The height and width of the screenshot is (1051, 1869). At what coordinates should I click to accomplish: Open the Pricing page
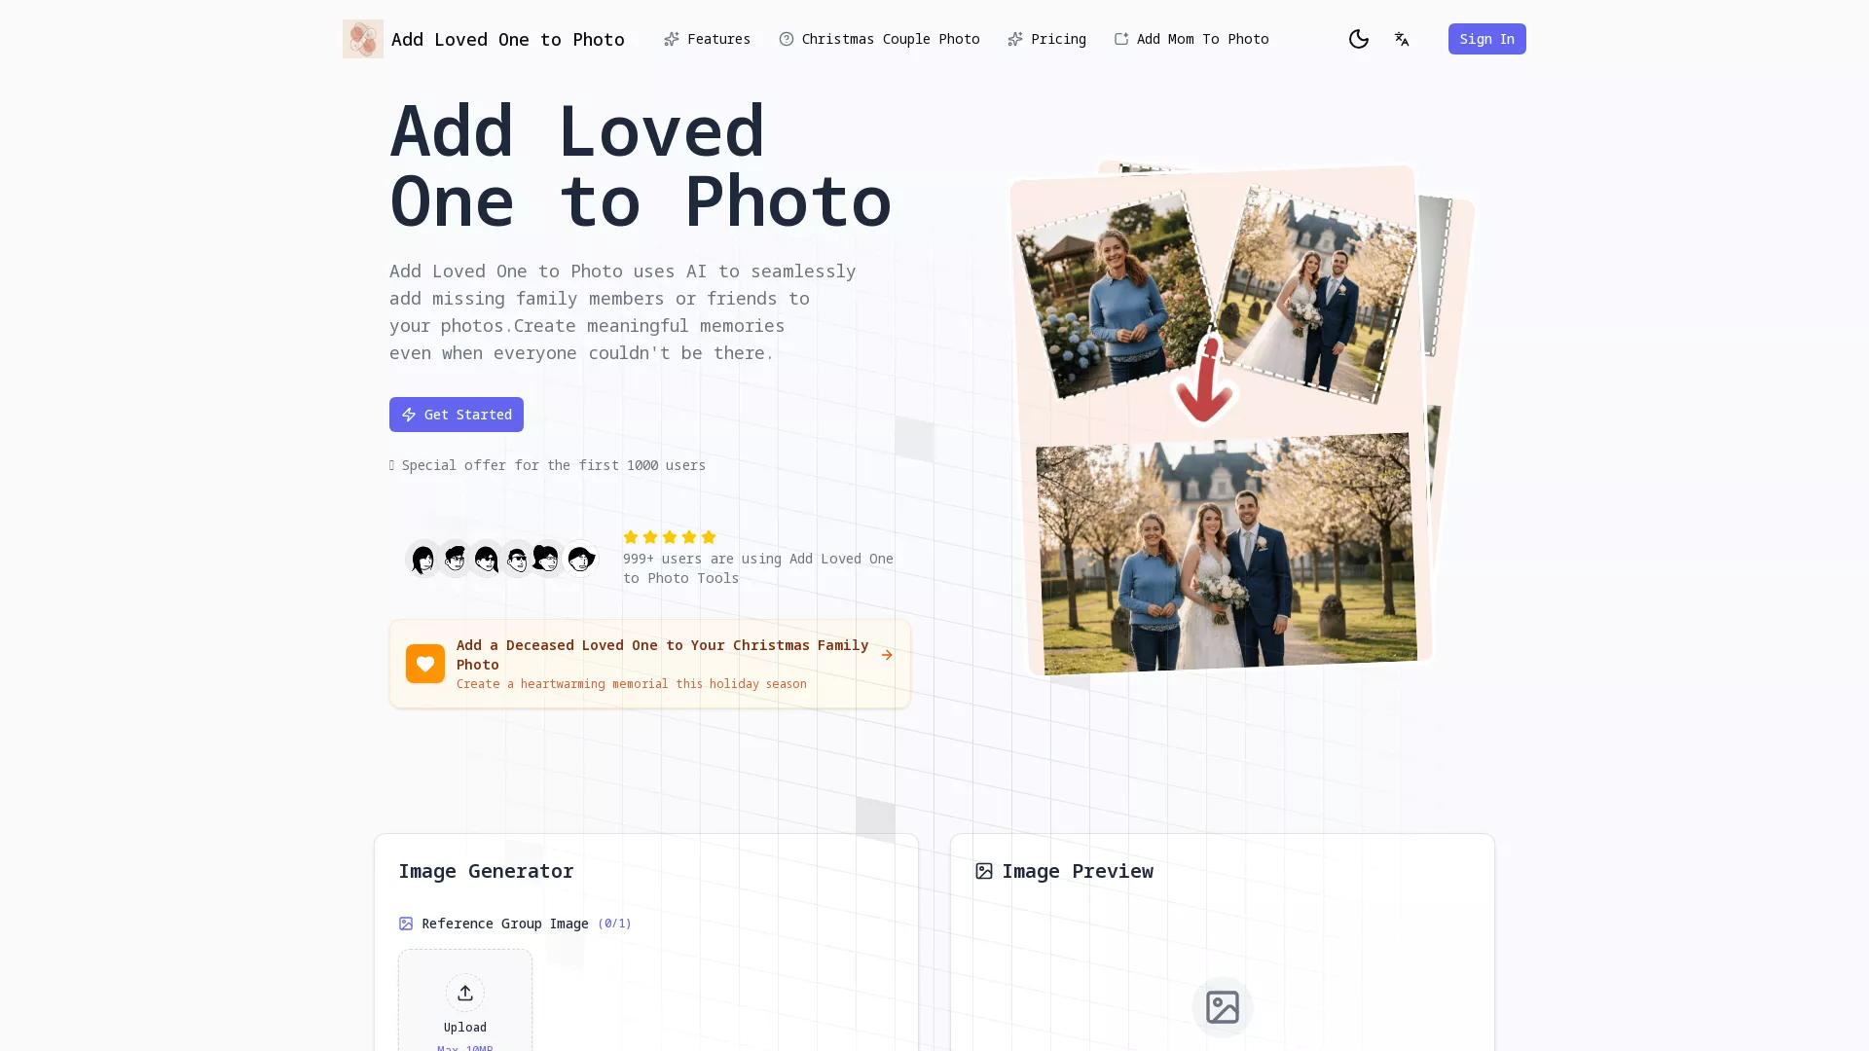1058,39
